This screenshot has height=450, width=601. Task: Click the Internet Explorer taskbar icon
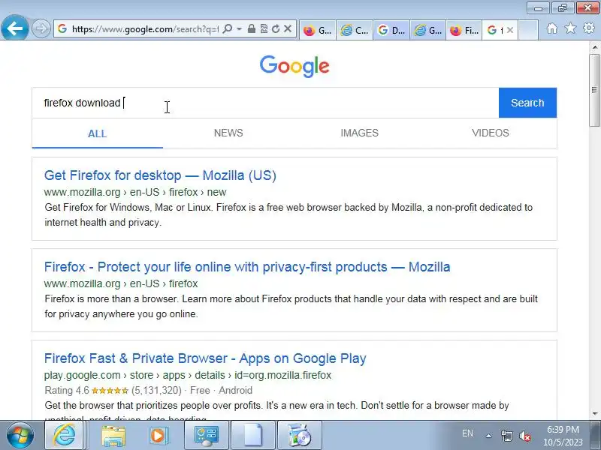click(x=65, y=436)
